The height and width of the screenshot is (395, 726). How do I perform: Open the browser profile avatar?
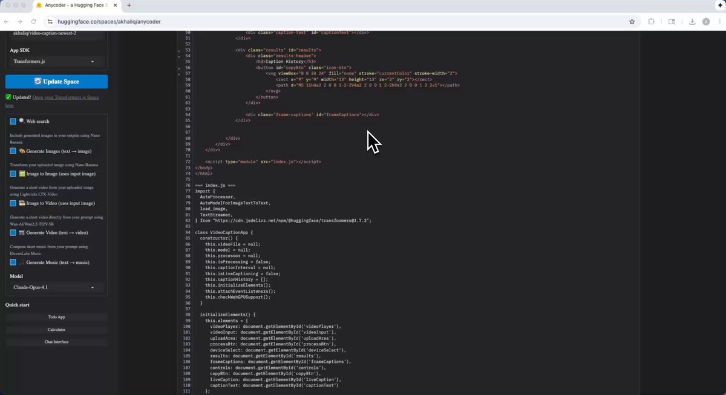coord(705,21)
